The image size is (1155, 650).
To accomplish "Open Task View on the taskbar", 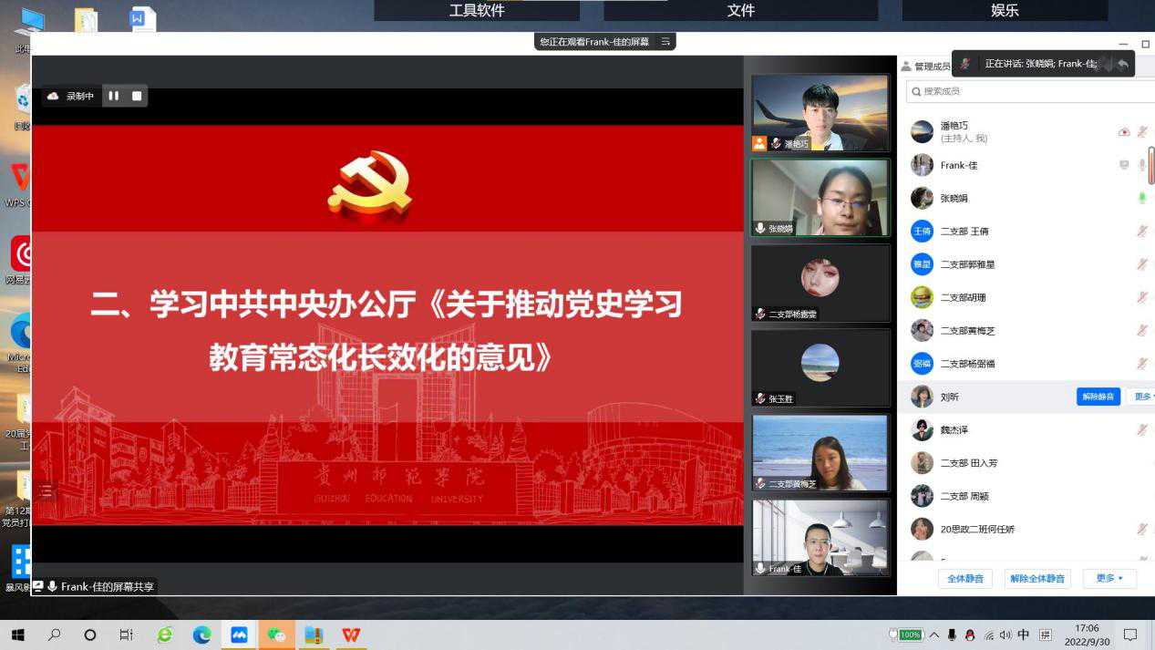I will pyautogui.click(x=127, y=635).
